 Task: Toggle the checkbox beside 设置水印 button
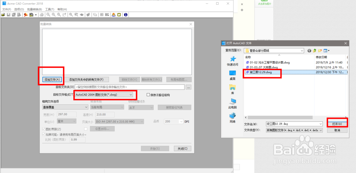point(85,129)
